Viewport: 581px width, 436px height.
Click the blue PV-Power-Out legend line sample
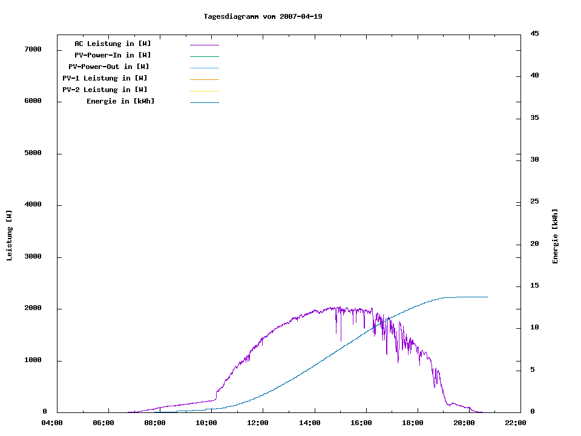[204, 68]
